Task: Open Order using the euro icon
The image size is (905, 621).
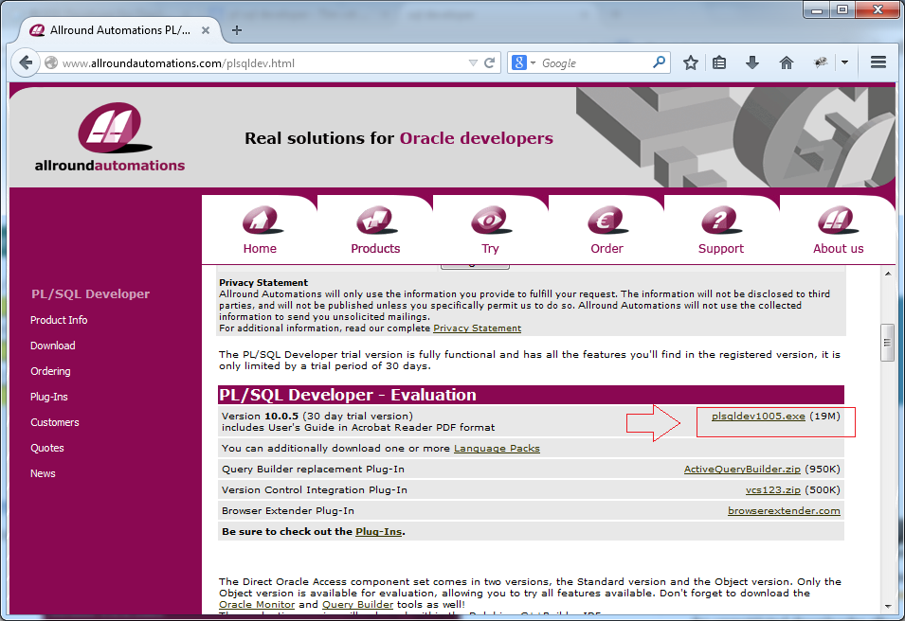Action: pyautogui.click(x=606, y=220)
